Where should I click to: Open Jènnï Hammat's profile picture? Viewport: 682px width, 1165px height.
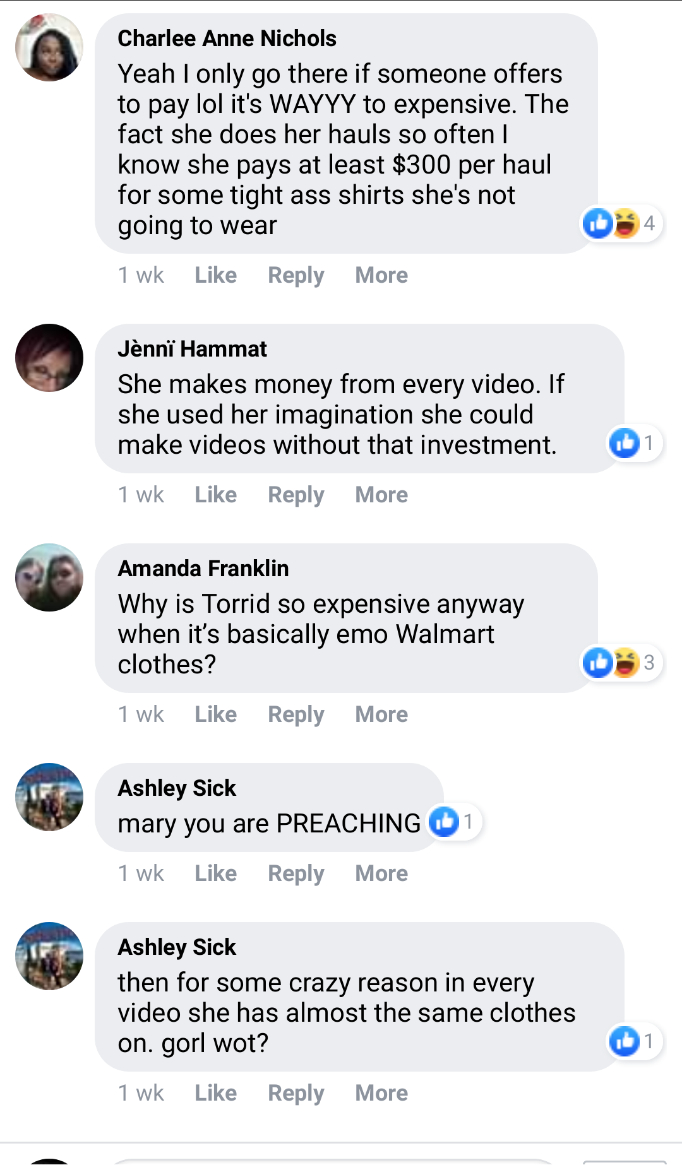tap(49, 358)
